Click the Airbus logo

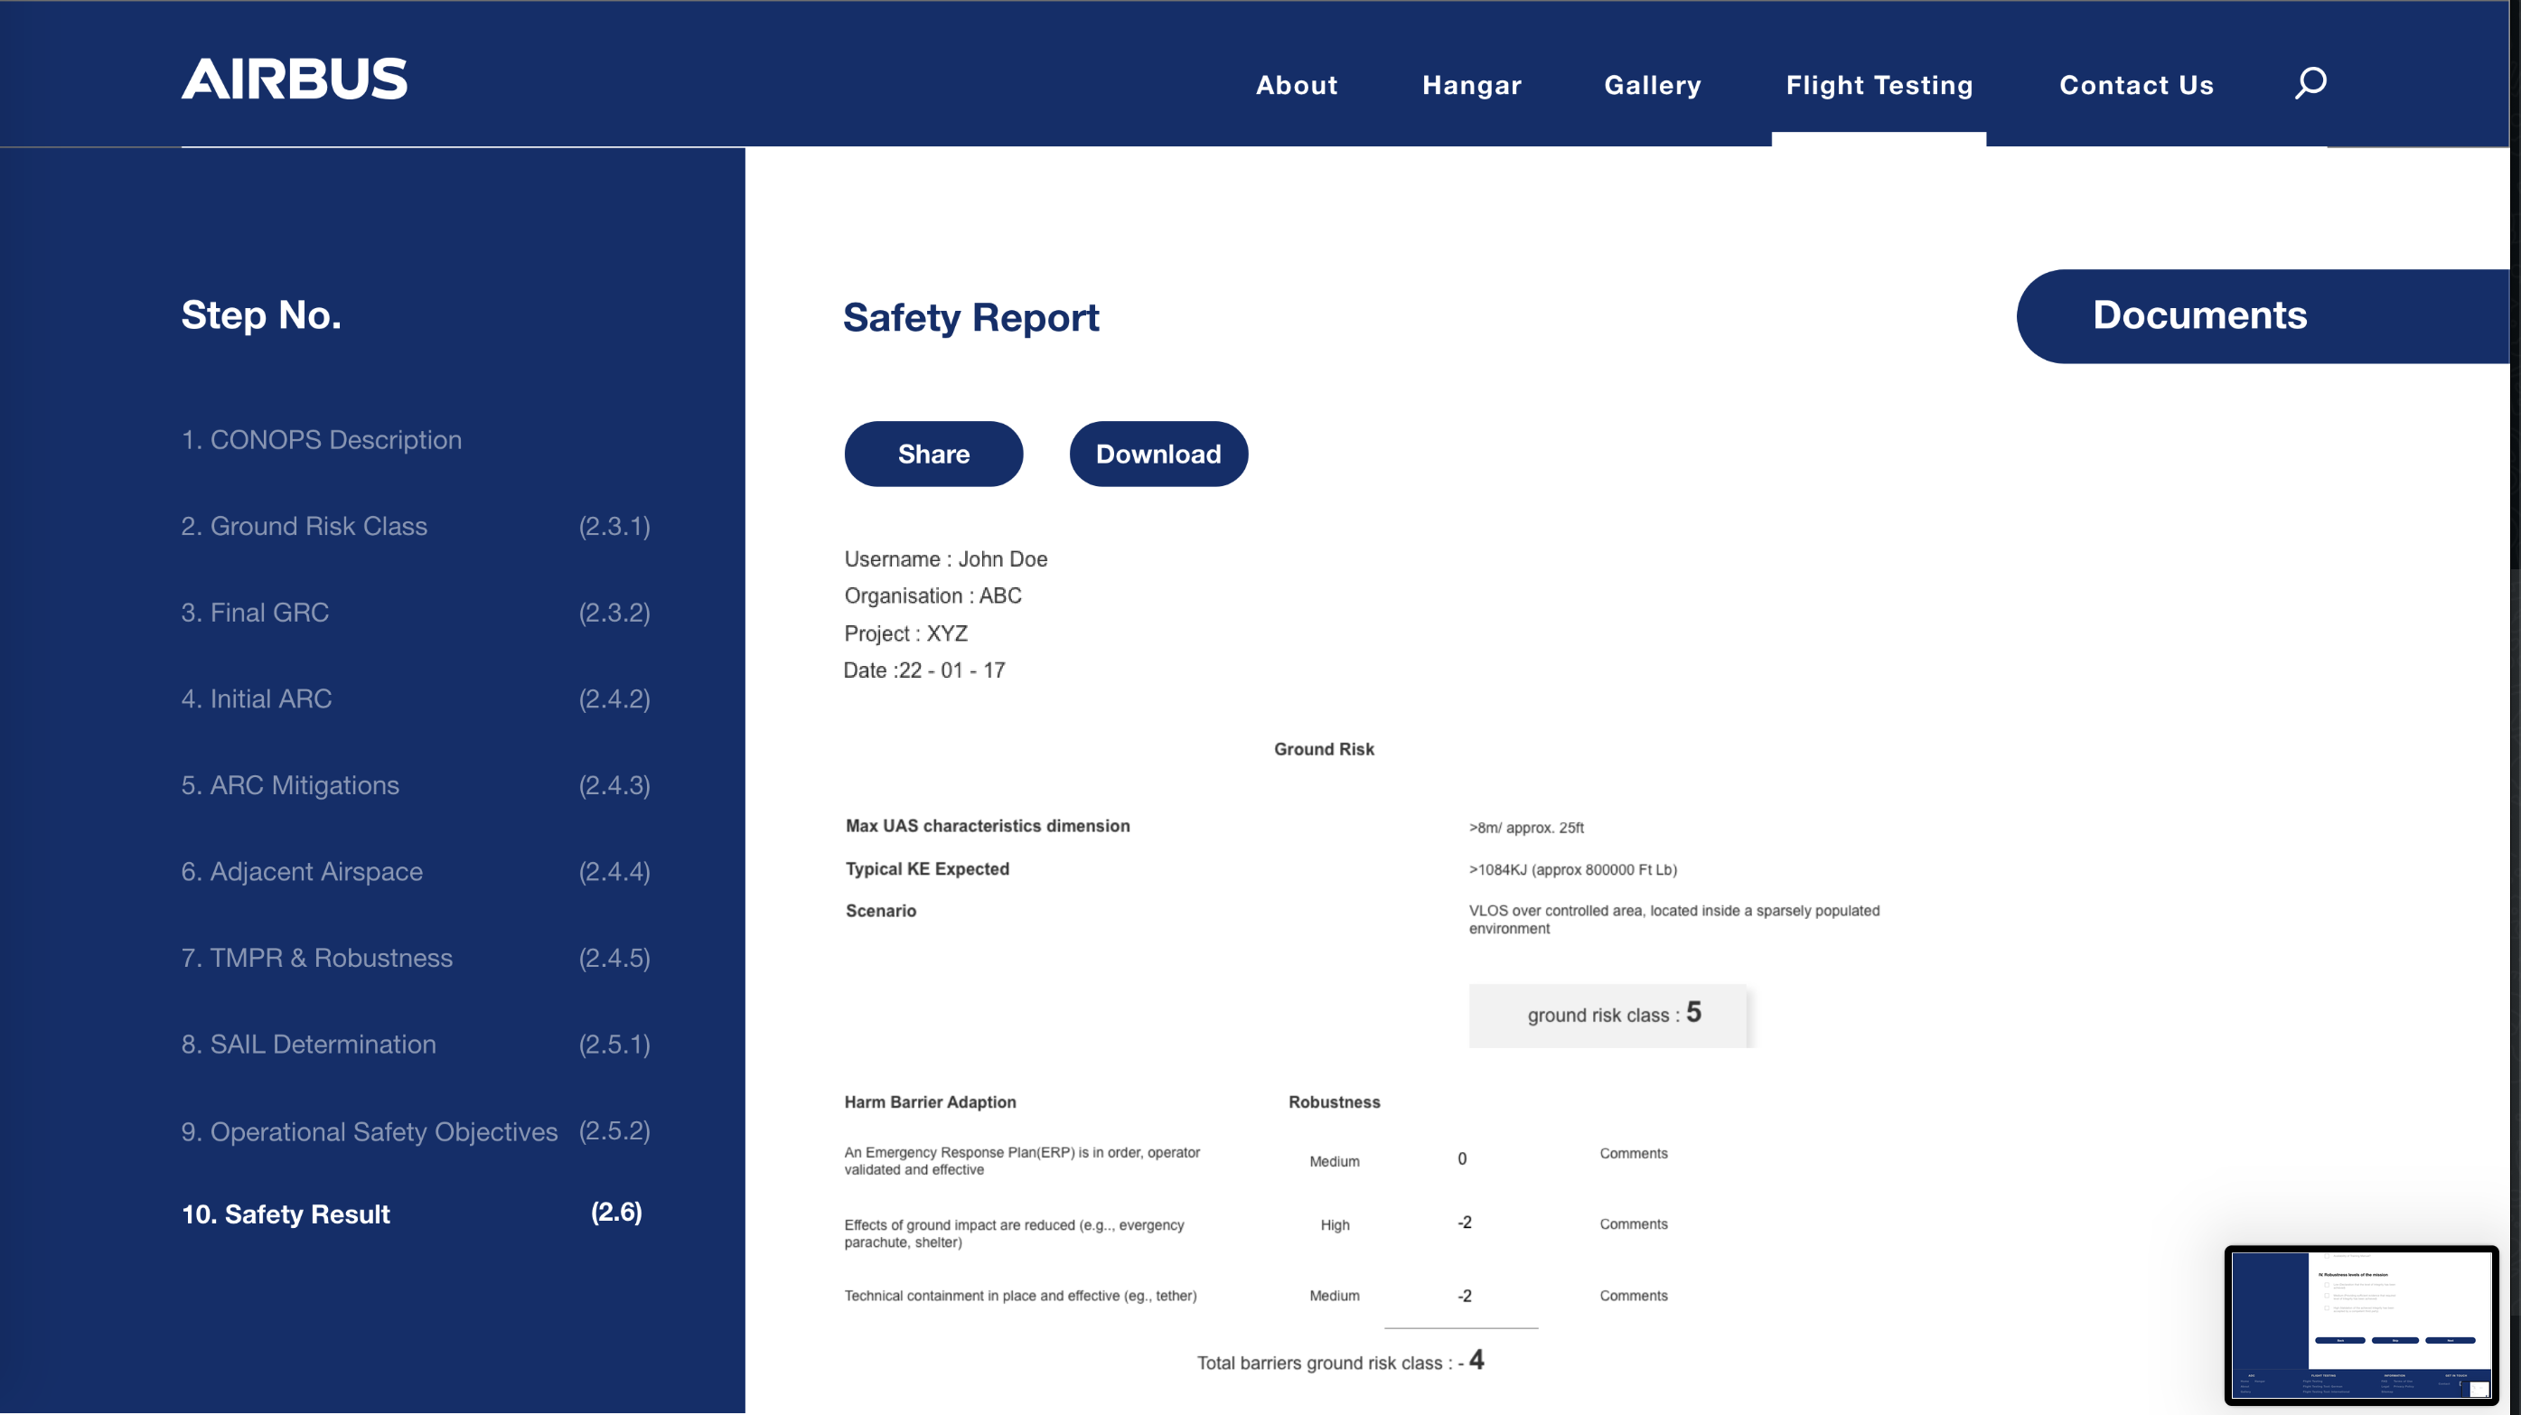click(294, 80)
